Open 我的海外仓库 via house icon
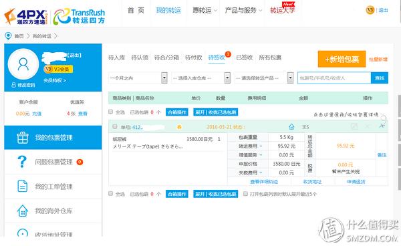401x246 pixels. [23, 211]
